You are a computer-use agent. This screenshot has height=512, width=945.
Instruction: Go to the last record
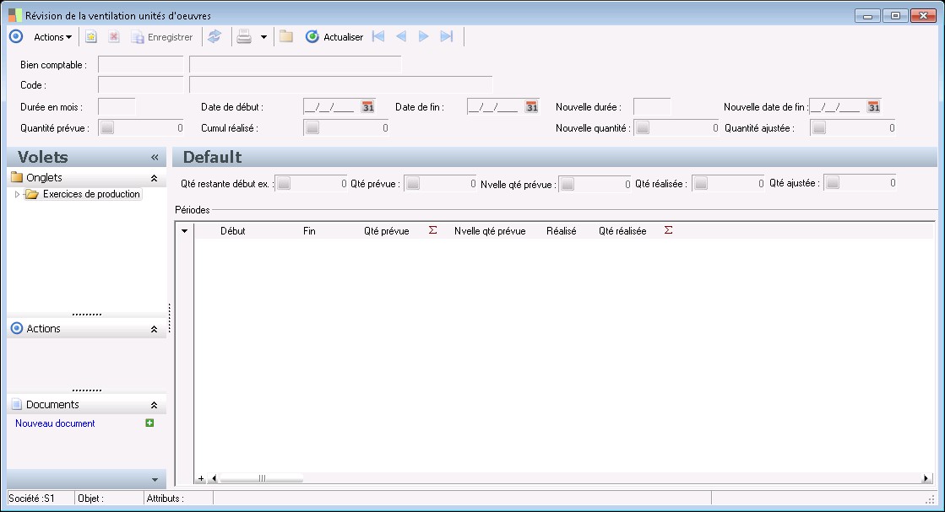[x=448, y=37]
